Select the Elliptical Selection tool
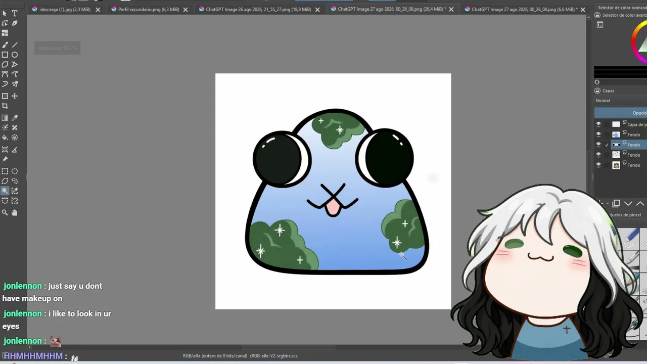647x364 pixels. [15, 171]
